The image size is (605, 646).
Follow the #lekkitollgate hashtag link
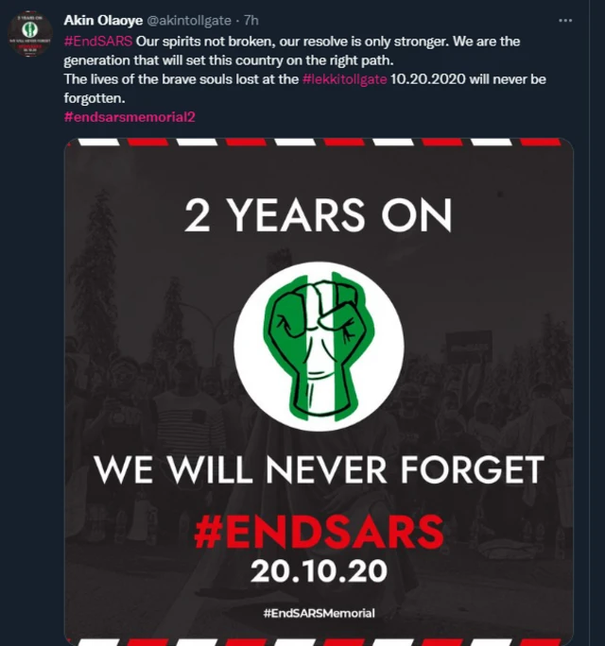point(344,79)
